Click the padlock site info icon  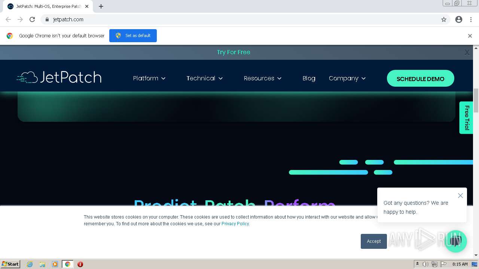point(47,19)
